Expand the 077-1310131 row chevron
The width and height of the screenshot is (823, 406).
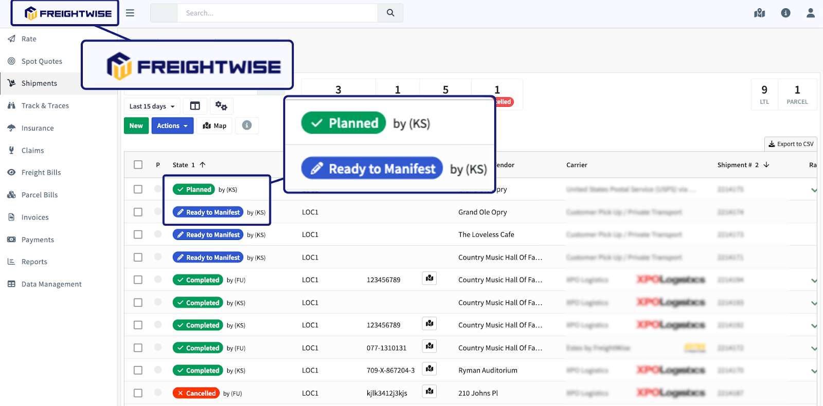(x=814, y=348)
